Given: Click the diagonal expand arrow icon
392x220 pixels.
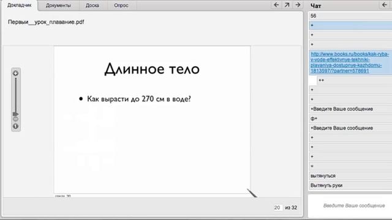Looking at the screenshot, I should [287, 5].
